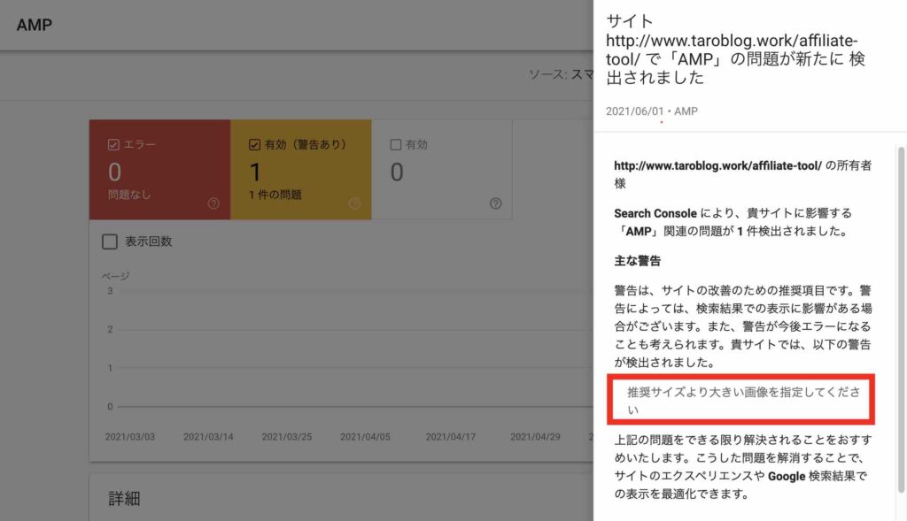907x521 pixels.
Task: Uncheck the 有効（警告あり） checkbox
Action: click(254, 144)
